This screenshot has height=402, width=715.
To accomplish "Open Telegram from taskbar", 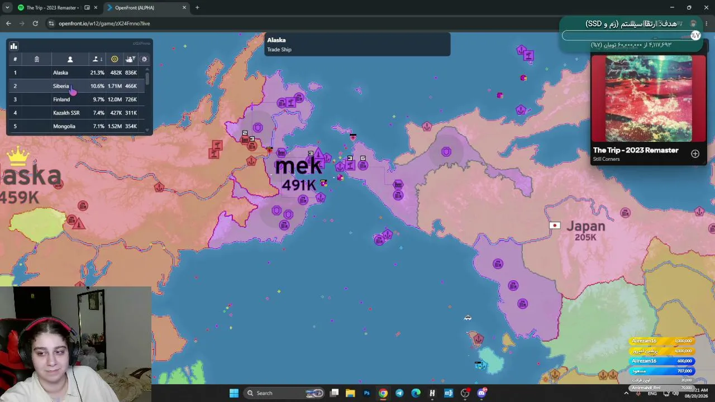I will tap(399, 393).
